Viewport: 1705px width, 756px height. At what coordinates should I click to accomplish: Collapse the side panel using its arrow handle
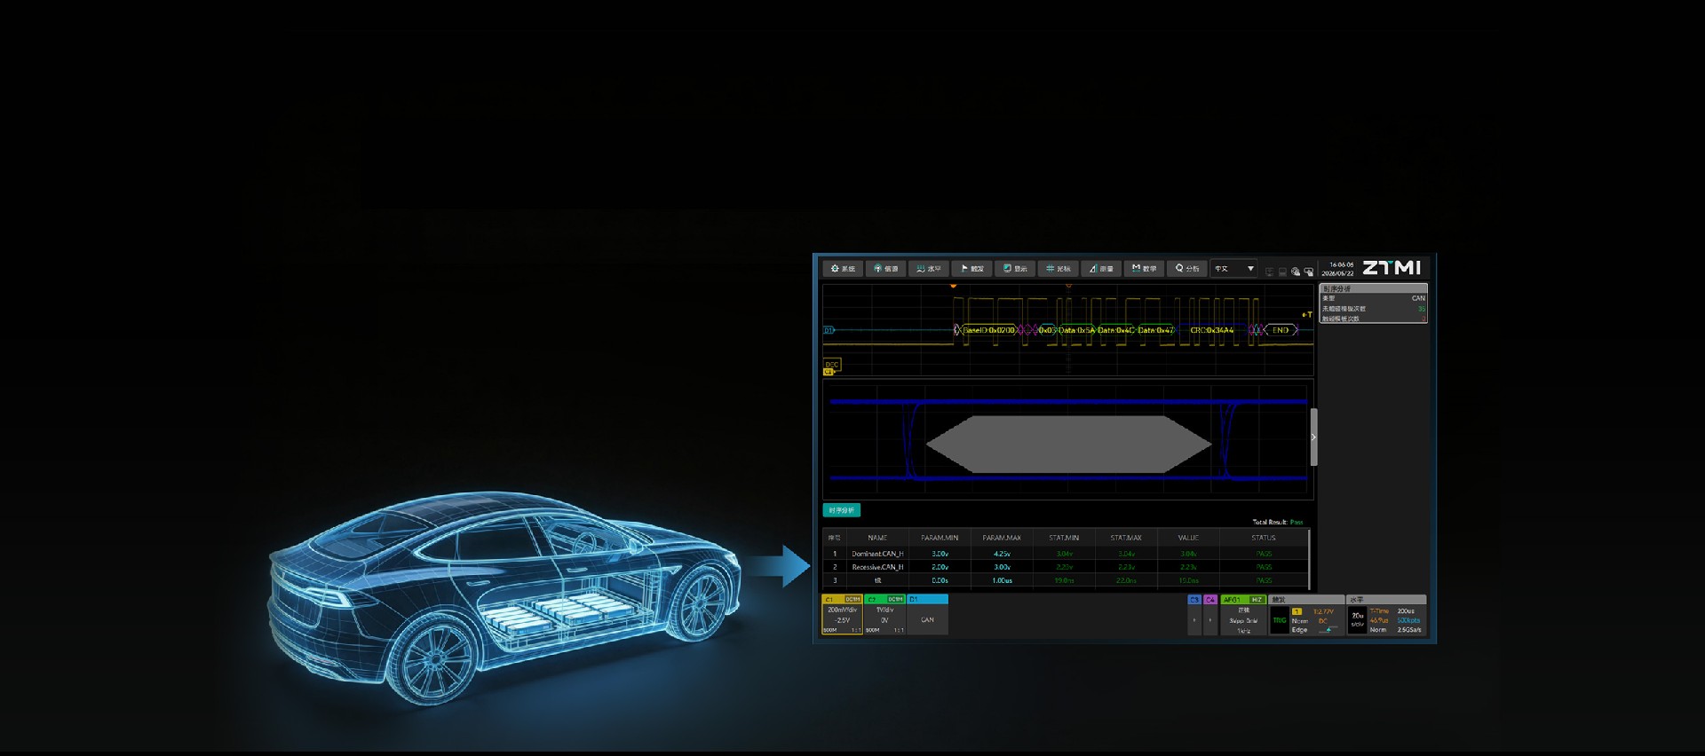tap(1313, 437)
